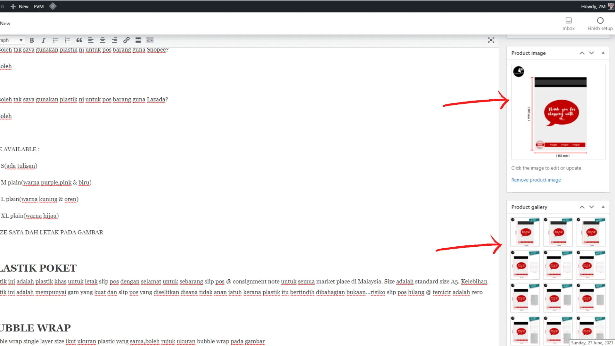Click the main product image to edit

point(558,112)
